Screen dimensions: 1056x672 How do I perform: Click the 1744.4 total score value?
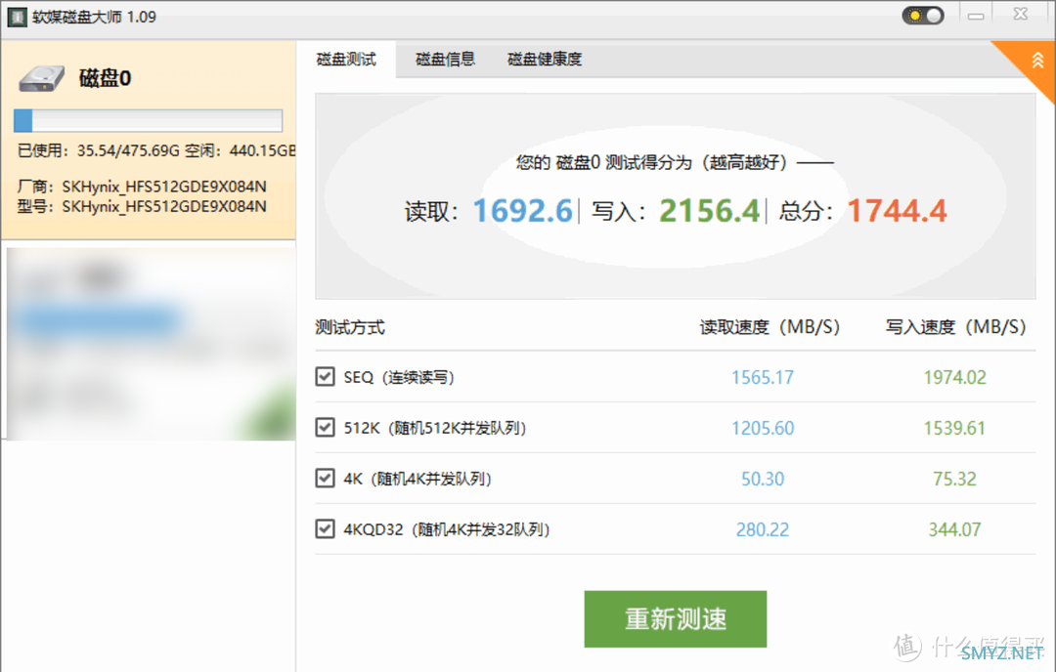(897, 210)
